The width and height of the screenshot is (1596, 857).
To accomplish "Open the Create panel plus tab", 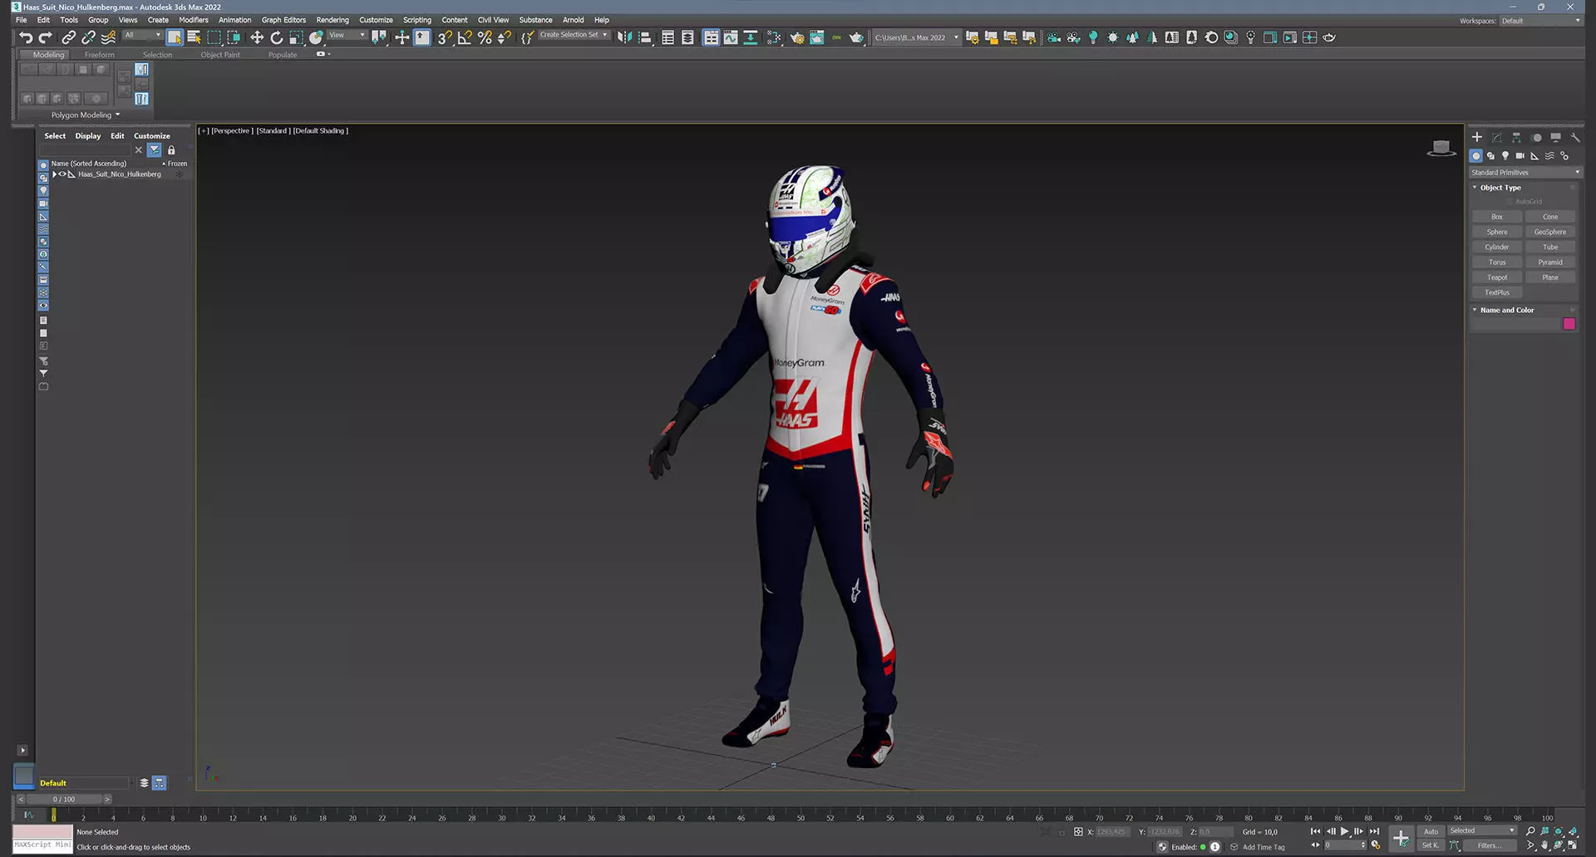I will click(x=1477, y=137).
